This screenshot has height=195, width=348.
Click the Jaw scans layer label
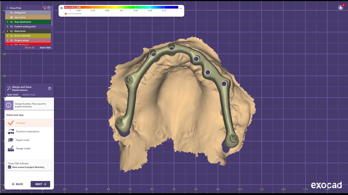pyautogui.click(x=20, y=17)
